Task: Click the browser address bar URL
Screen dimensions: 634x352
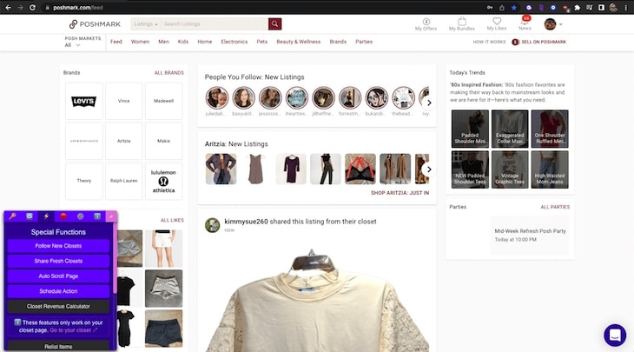Action: click(78, 8)
